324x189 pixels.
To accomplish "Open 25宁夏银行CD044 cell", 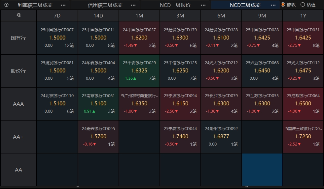I will [180, 137].
